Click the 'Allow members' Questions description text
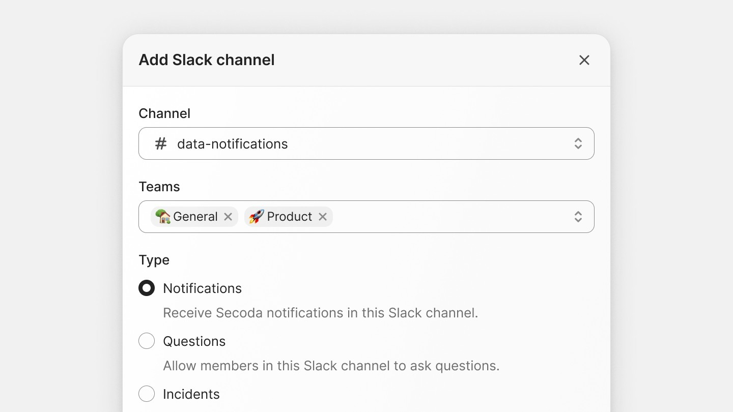 pyautogui.click(x=331, y=366)
